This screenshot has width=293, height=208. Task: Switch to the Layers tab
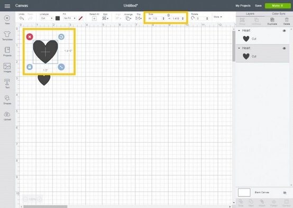[250, 14]
